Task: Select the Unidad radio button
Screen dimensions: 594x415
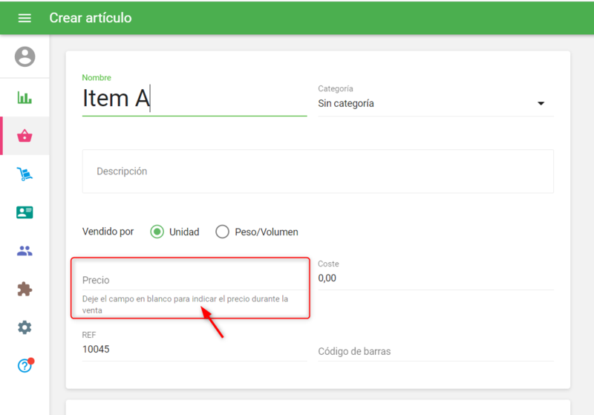Action: pyautogui.click(x=157, y=232)
